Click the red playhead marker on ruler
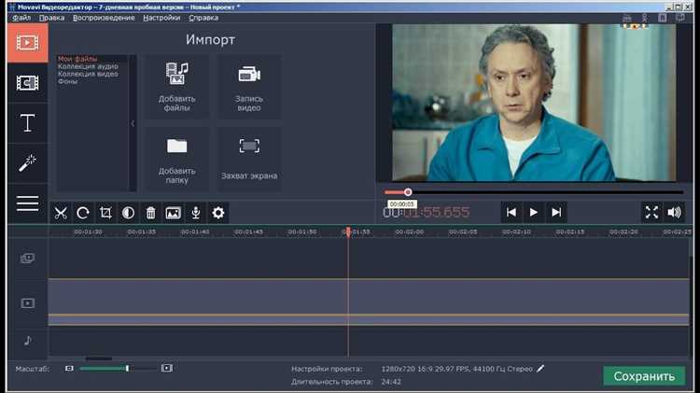Screen dimensions: 700x393 click(x=348, y=232)
